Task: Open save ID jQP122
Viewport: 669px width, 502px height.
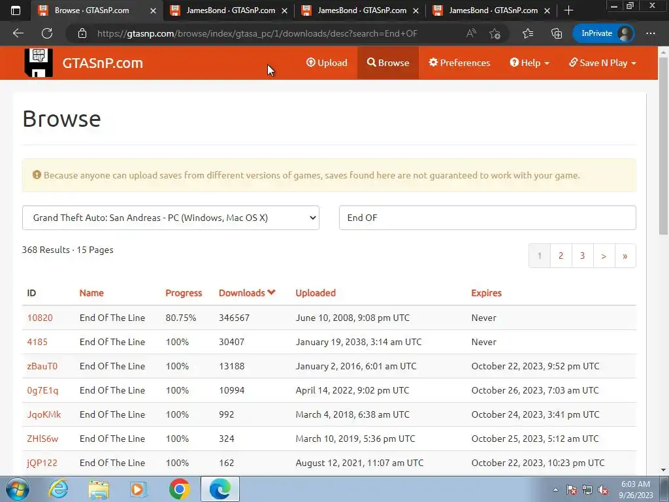Action: (x=42, y=463)
